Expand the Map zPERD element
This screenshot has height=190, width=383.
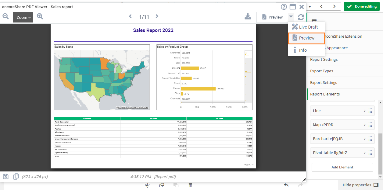tap(365, 125)
